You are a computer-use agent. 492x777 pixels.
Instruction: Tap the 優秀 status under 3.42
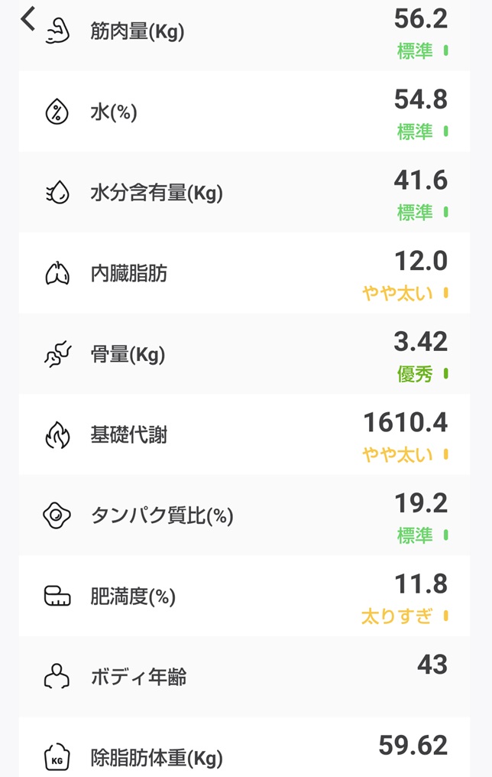[415, 374]
